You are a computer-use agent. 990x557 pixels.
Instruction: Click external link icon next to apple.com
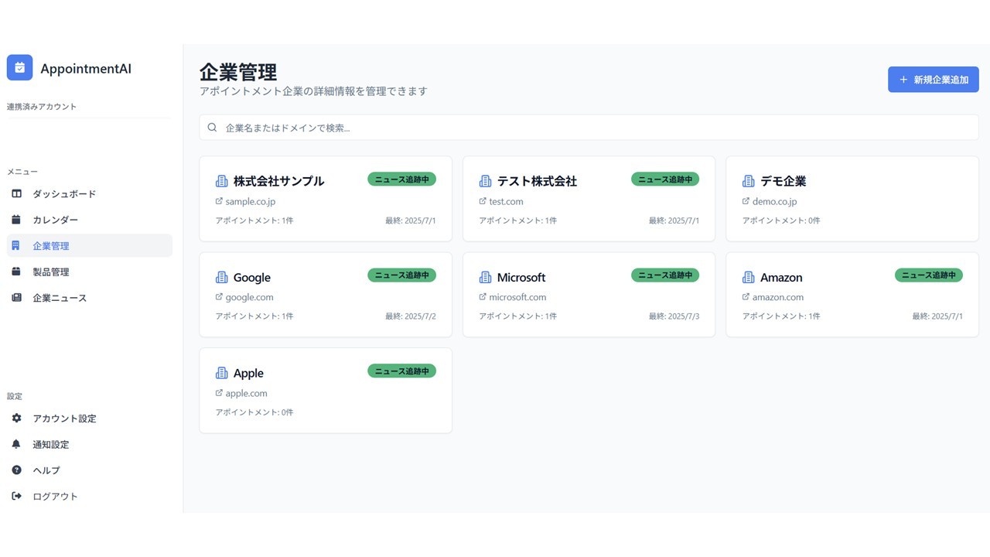pyautogui.click(x=219, y=393)
